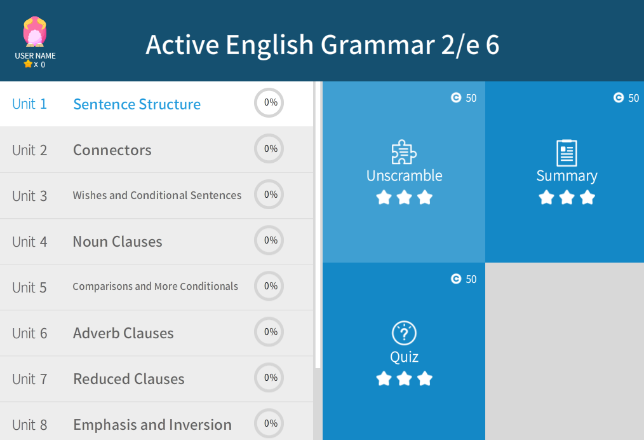644x440 pixels.
Task: Click the Unit 1 0% progress ring
Action: (x=269, y=103)
